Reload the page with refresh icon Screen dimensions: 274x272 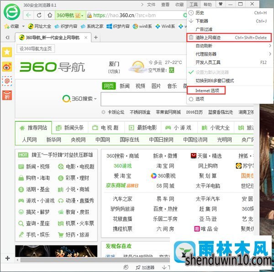39,16
